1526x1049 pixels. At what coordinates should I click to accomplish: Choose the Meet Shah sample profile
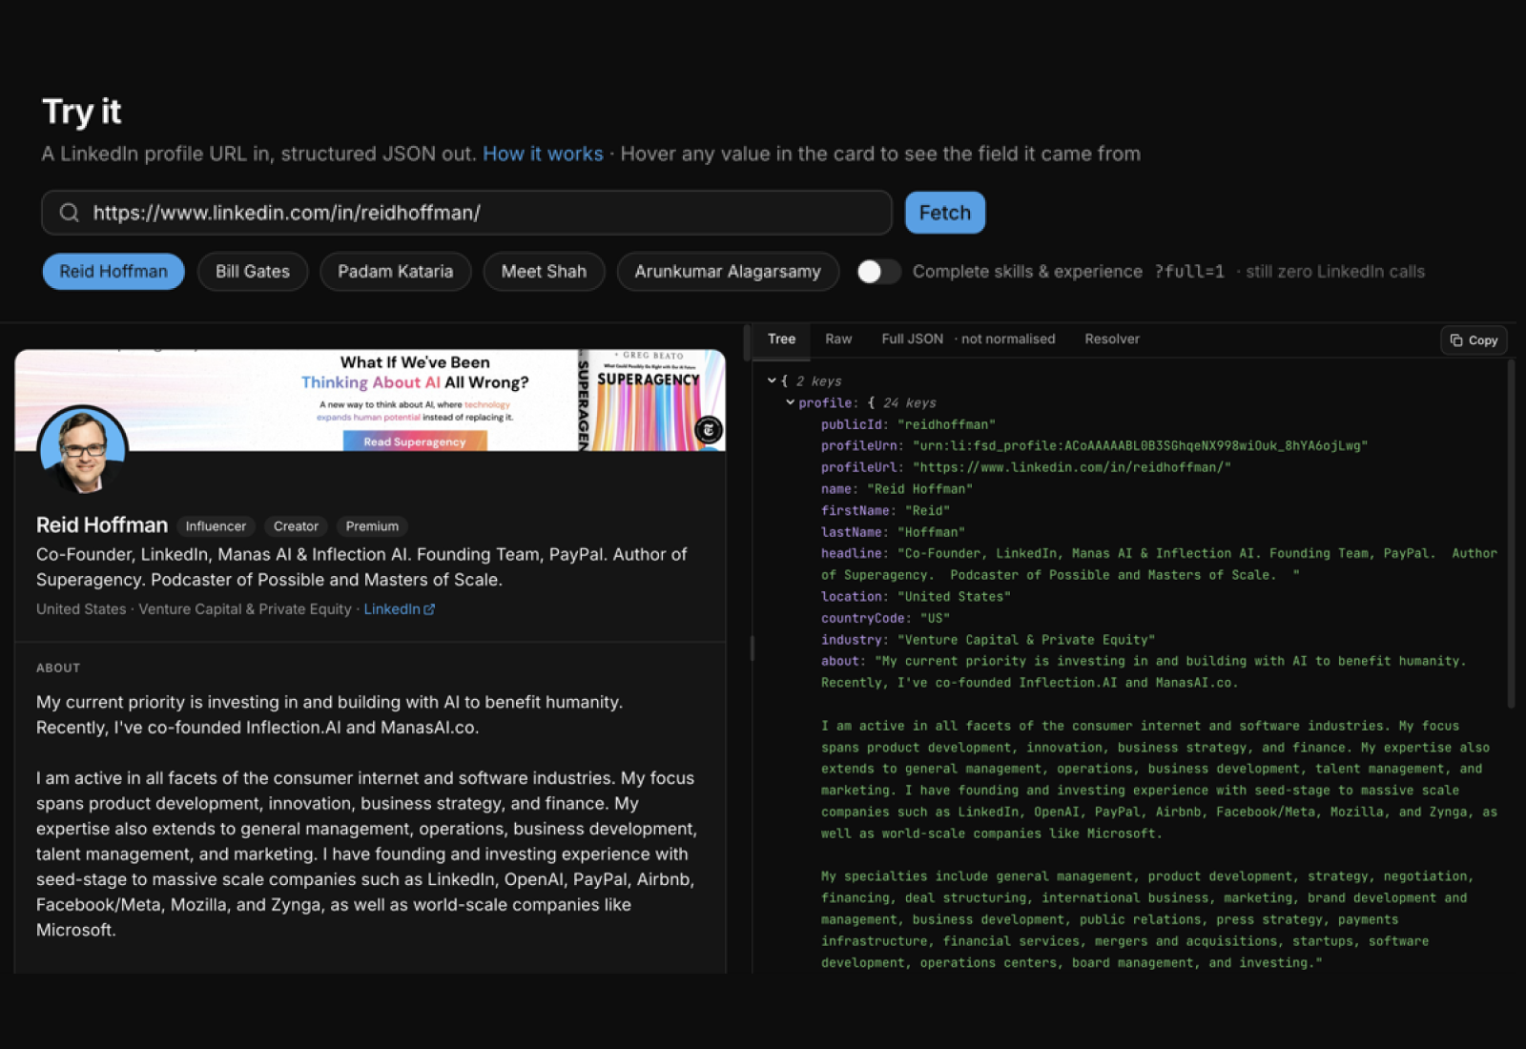[x=544, y=272]
